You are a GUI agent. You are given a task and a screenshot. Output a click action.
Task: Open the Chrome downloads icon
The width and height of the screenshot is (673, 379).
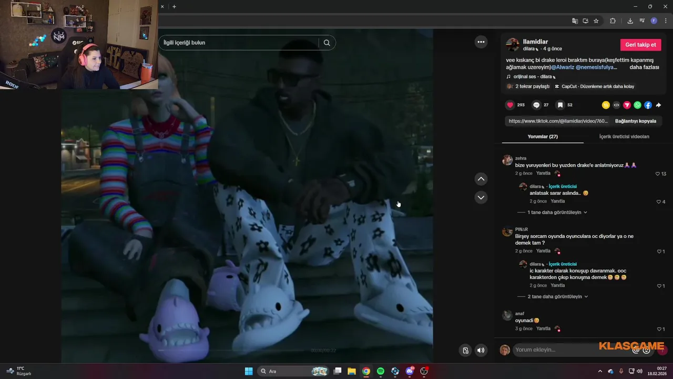coord(630,21)
